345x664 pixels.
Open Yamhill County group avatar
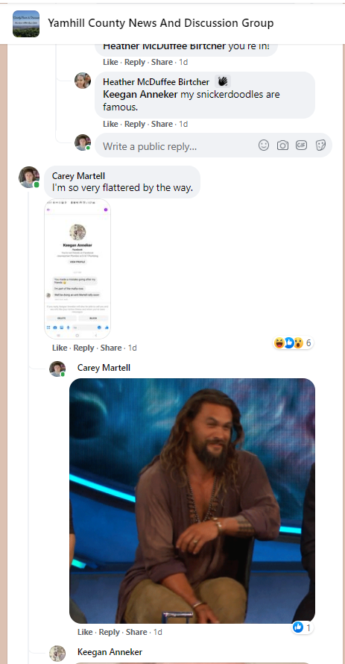click(x=26, y=24)
